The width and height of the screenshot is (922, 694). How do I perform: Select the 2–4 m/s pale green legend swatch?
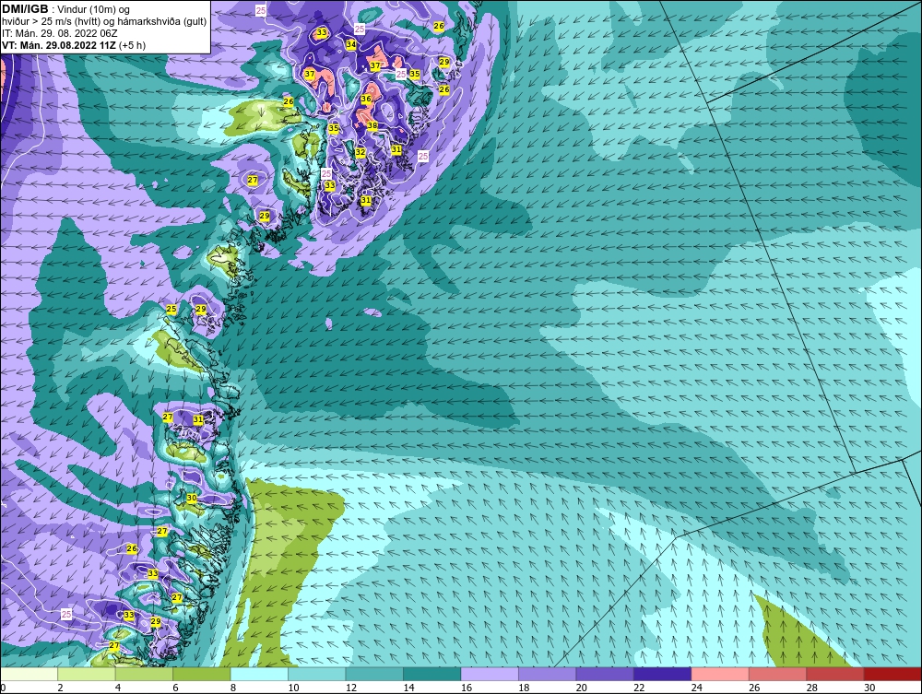[87, 674]
